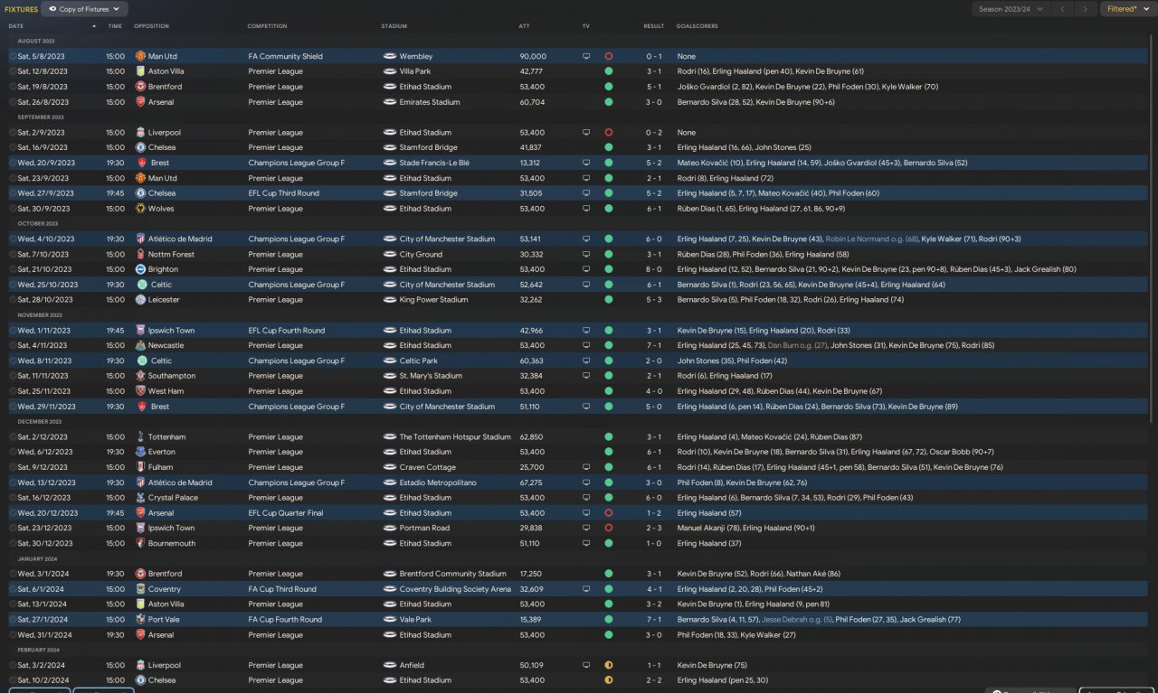The height and width of the screenshot is (693, 1158).
Task: Open the Season 2023/24 selector
Action: pos(1011,9)
